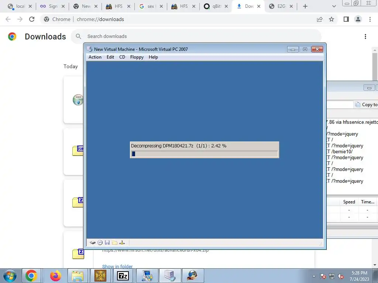The height and width of the screenshot is (283, 378).
Task: Open the Windows Start menu orb
Action: (10, 276)
